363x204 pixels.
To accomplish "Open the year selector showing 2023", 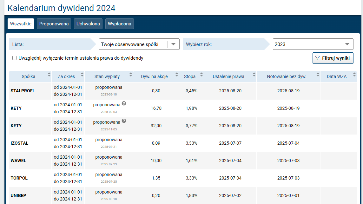I will (313, 44).
